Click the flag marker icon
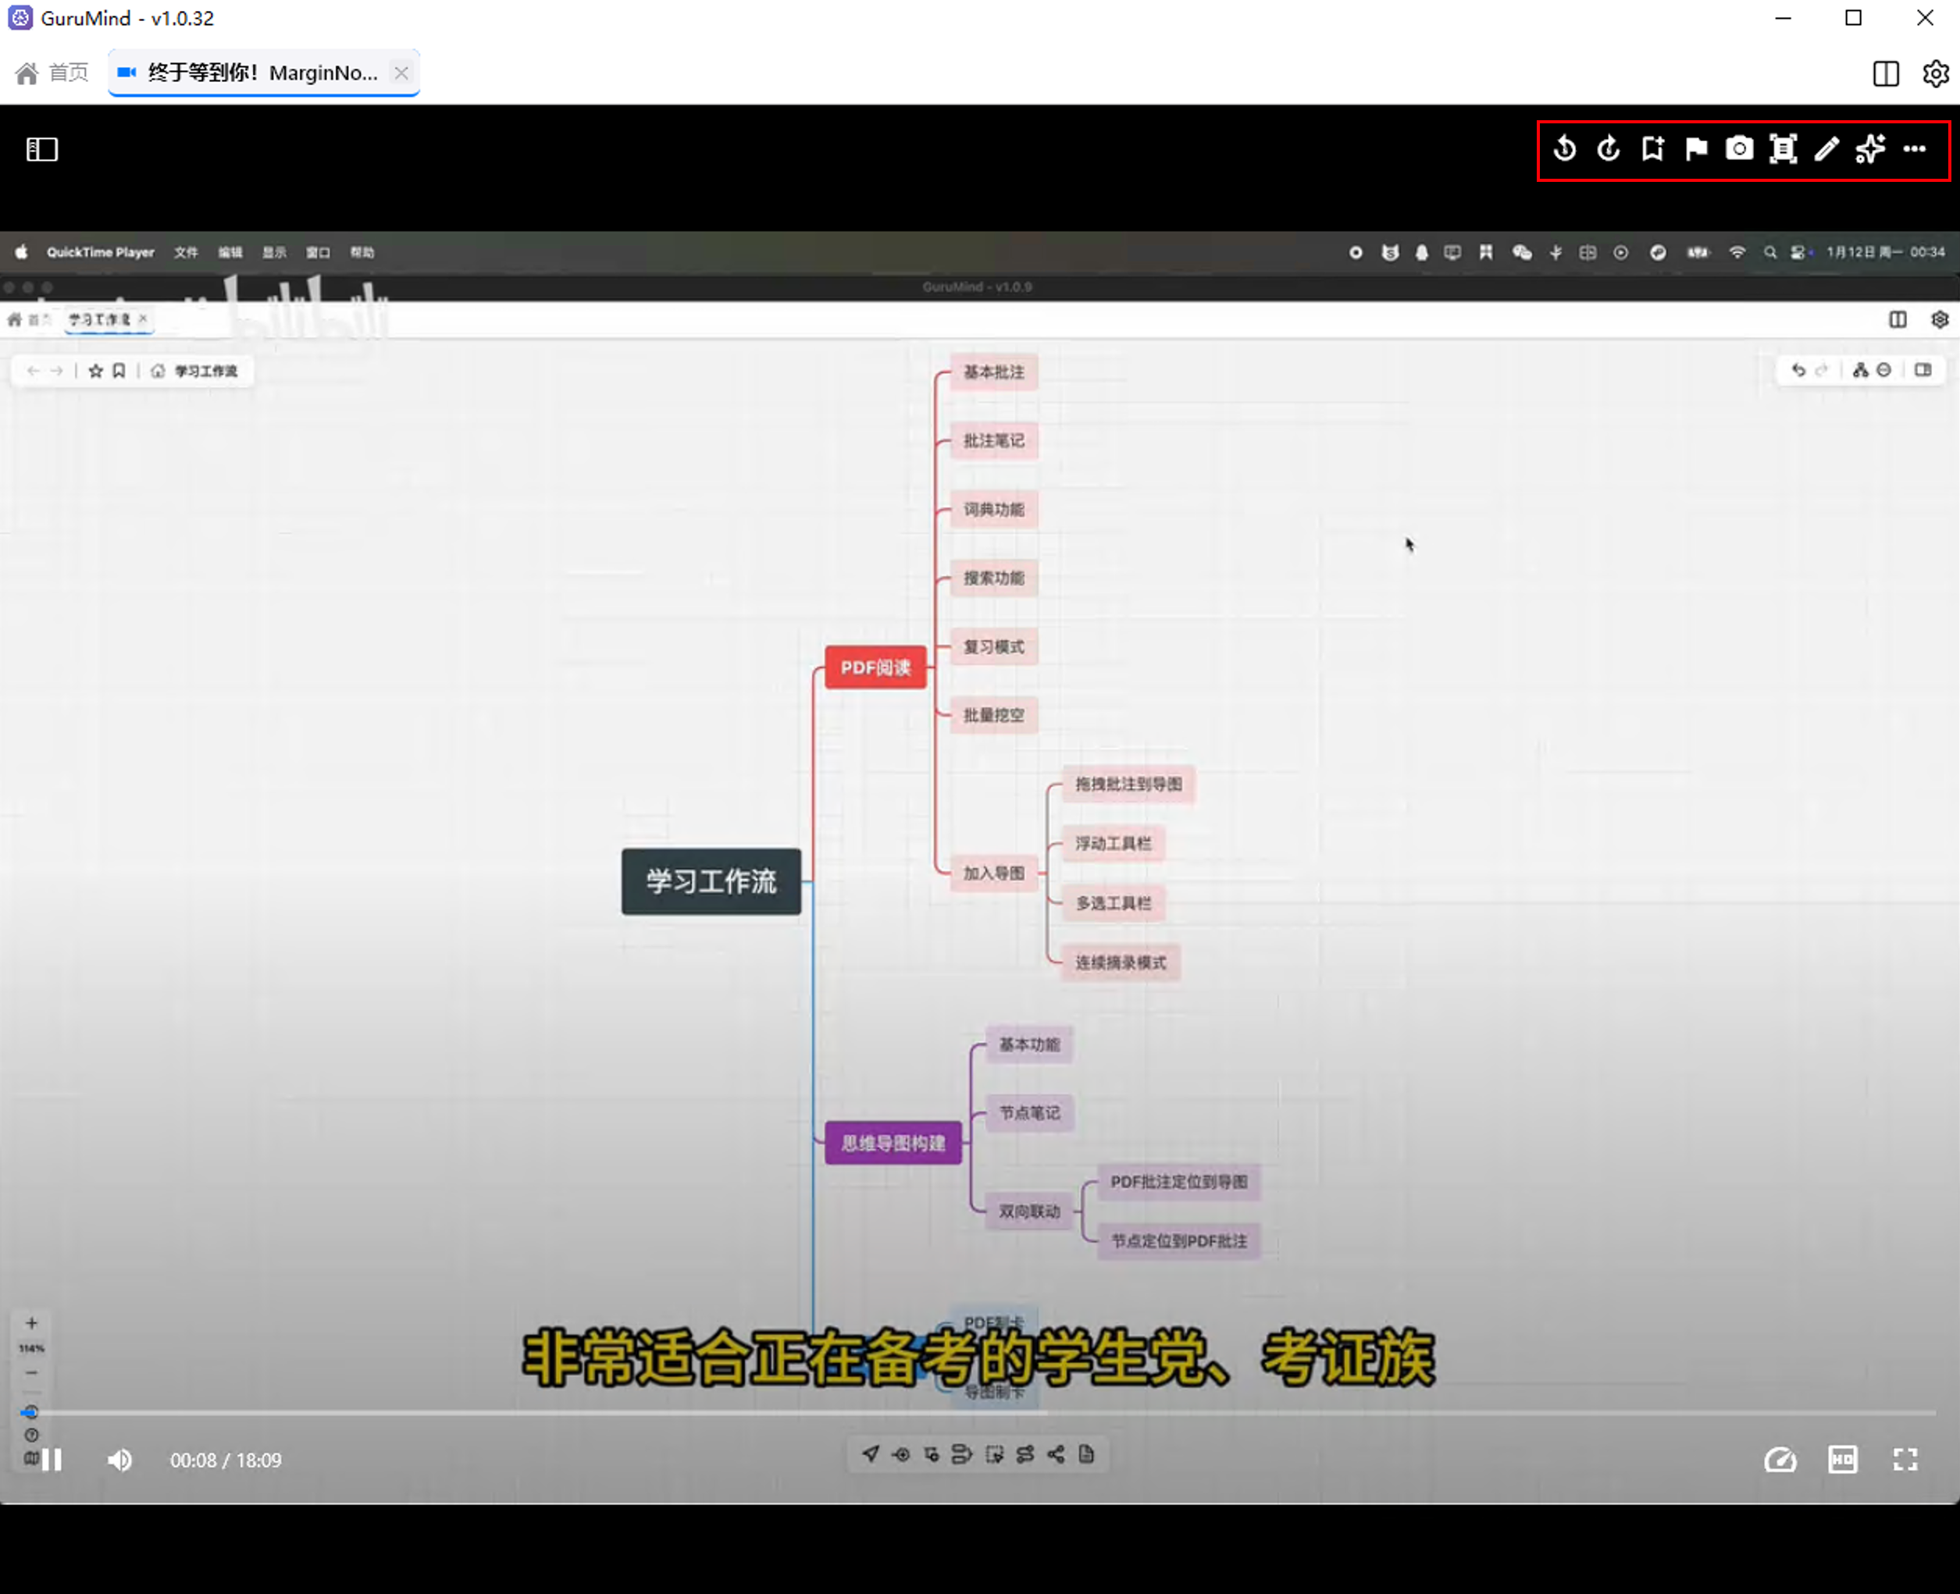 pyautogui.click(x=1695, y=149)
